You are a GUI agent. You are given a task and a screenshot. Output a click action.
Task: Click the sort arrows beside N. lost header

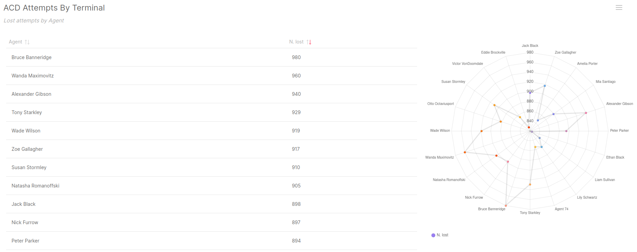[x=309, y=42]
